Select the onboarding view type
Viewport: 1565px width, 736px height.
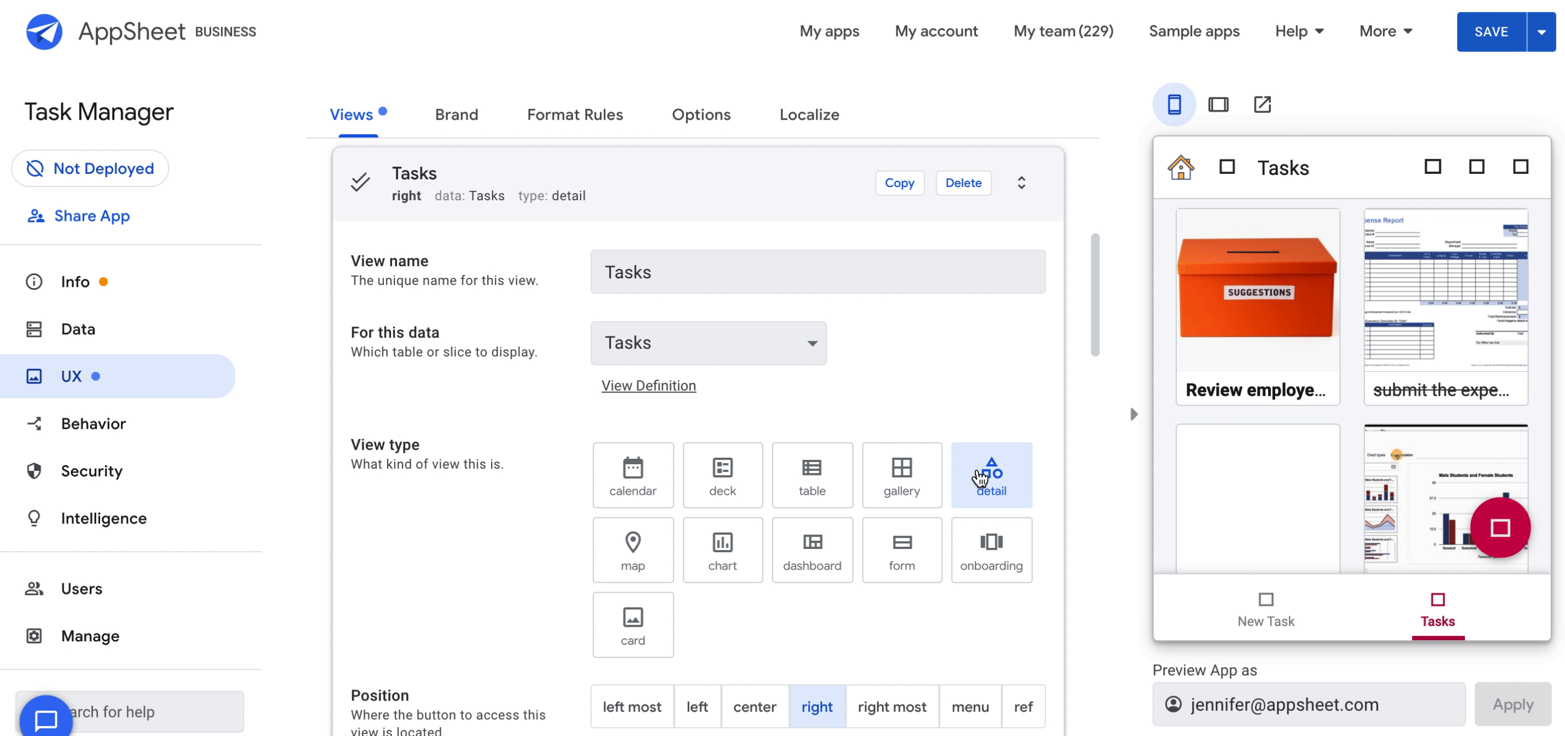tap(991, 550)
